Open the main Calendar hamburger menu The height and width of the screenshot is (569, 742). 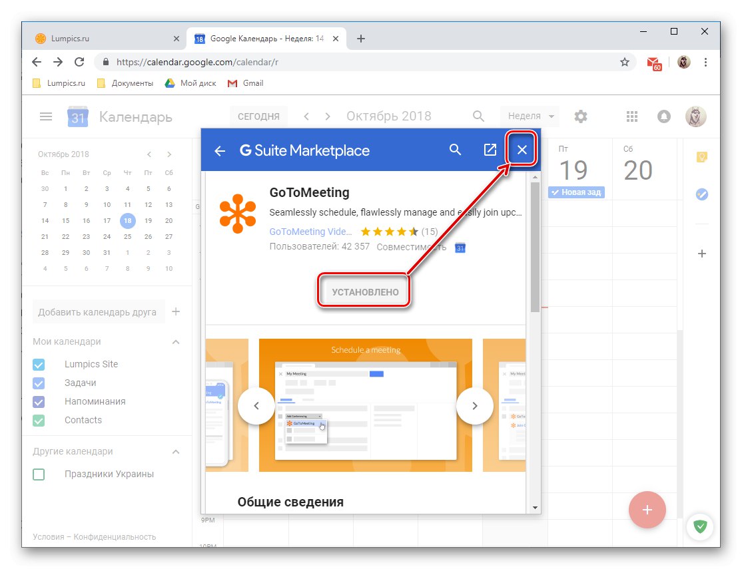pyautogui.click(x=45, y=116)
